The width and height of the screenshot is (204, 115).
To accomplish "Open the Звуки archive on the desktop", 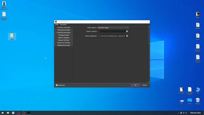I will tap(198, 37).
